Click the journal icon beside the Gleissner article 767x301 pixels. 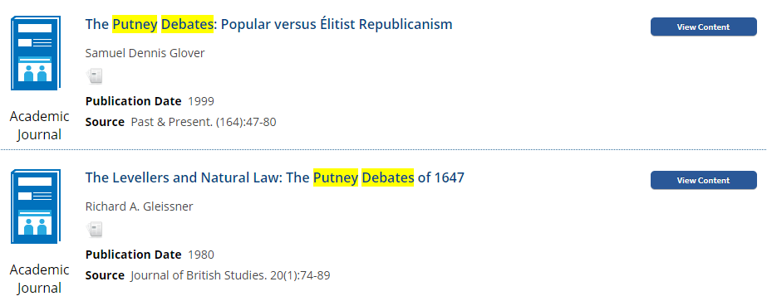coord(36,206)
